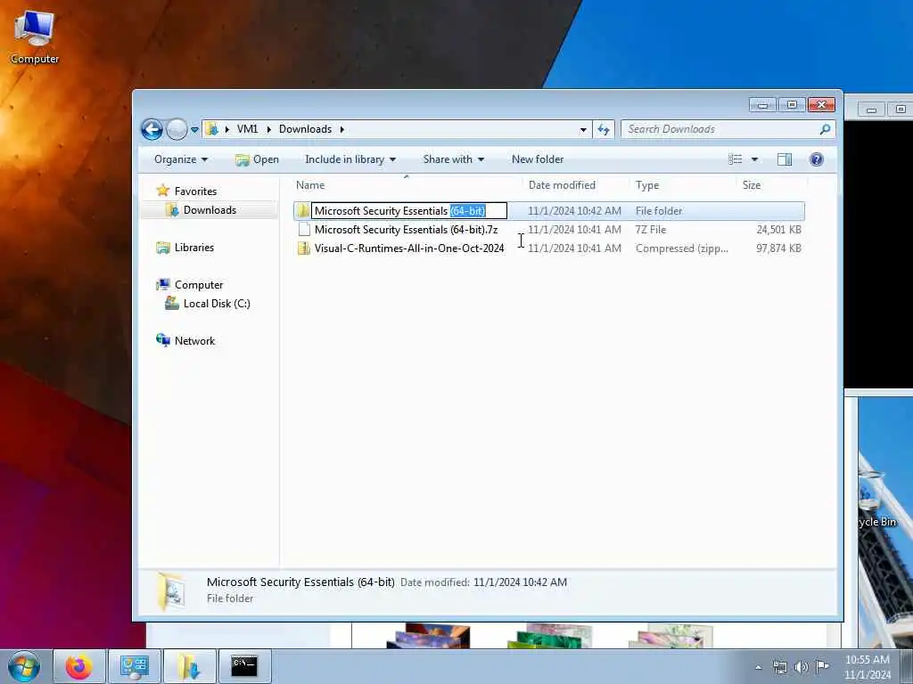Select Visual-C-Runtimes-All-in-One-Oct-2024 archive
913x684 pixels.
(x=408, y=248)
